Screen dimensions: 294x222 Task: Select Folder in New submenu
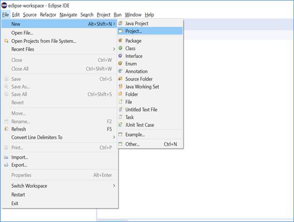150,94
